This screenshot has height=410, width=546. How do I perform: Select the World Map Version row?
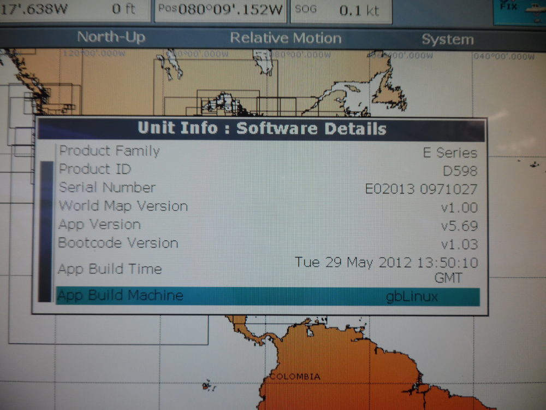(268, 207)
